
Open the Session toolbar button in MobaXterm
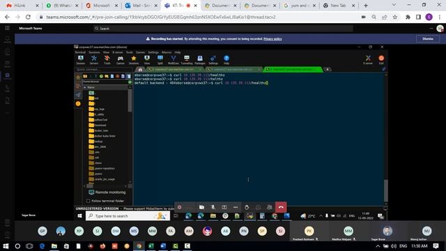click(81, 60)
